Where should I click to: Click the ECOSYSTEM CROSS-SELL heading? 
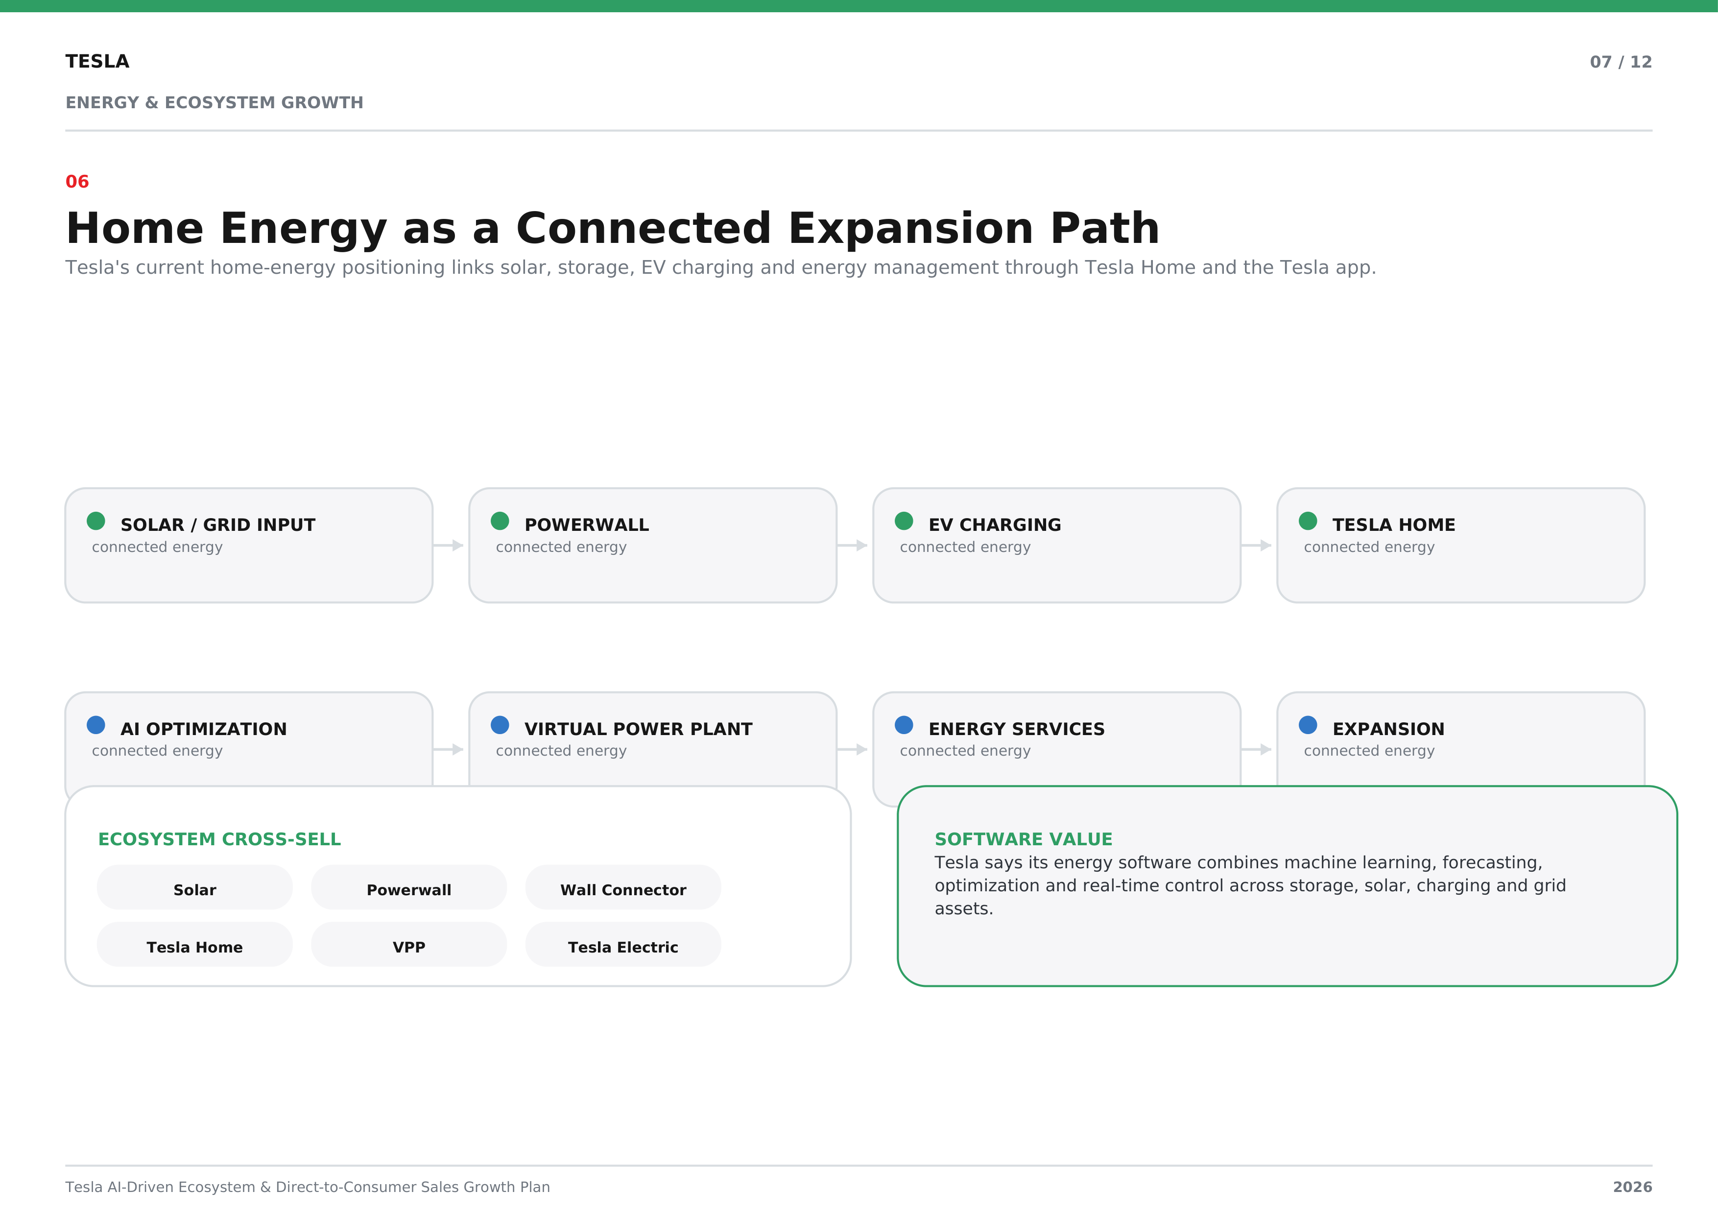[219, 839]
